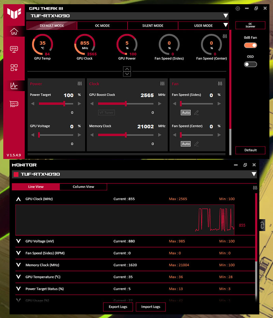
Task: Click the GPU Voltage slider handle
Action: [x=39, y=135]
